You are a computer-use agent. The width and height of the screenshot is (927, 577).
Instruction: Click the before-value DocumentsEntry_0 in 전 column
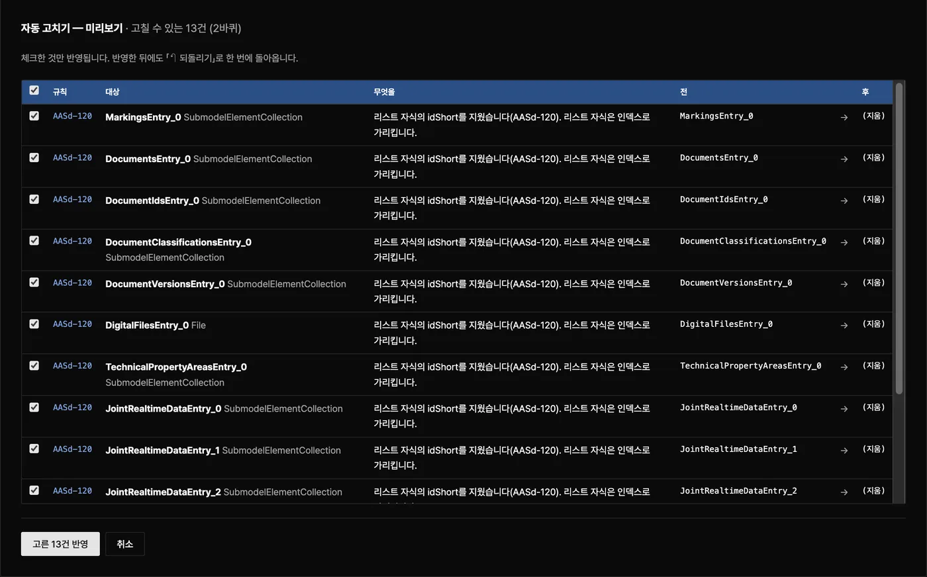[x=719, y=158]
